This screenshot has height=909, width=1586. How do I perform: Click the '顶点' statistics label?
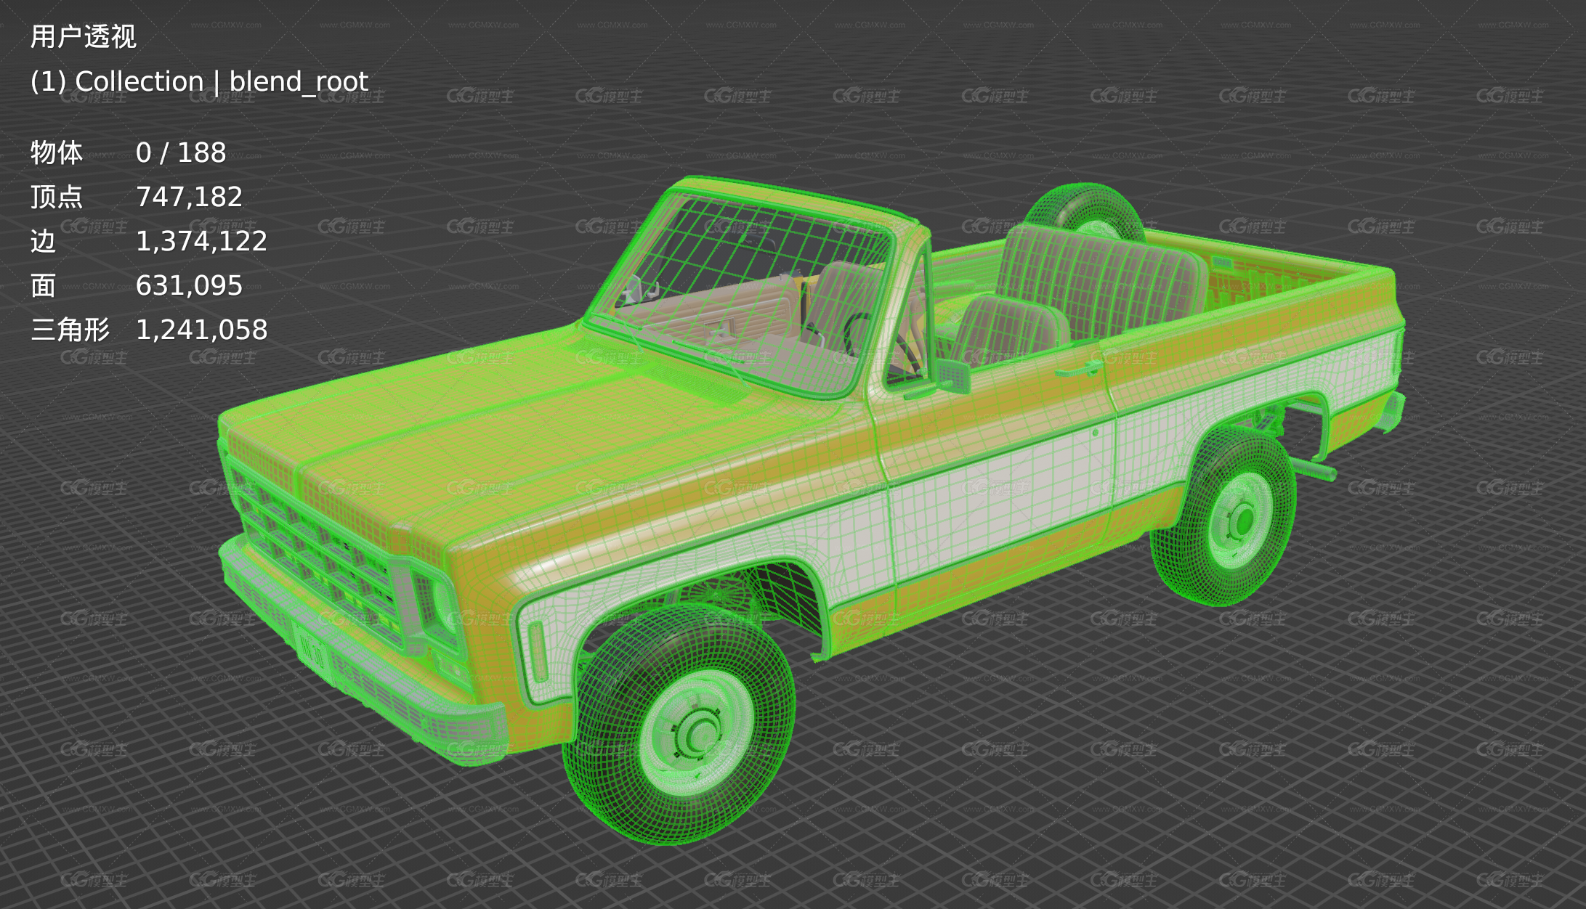click(57, 197)
